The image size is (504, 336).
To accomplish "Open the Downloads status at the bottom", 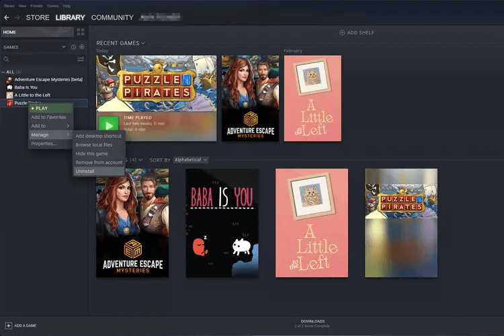I will point(312,323).
